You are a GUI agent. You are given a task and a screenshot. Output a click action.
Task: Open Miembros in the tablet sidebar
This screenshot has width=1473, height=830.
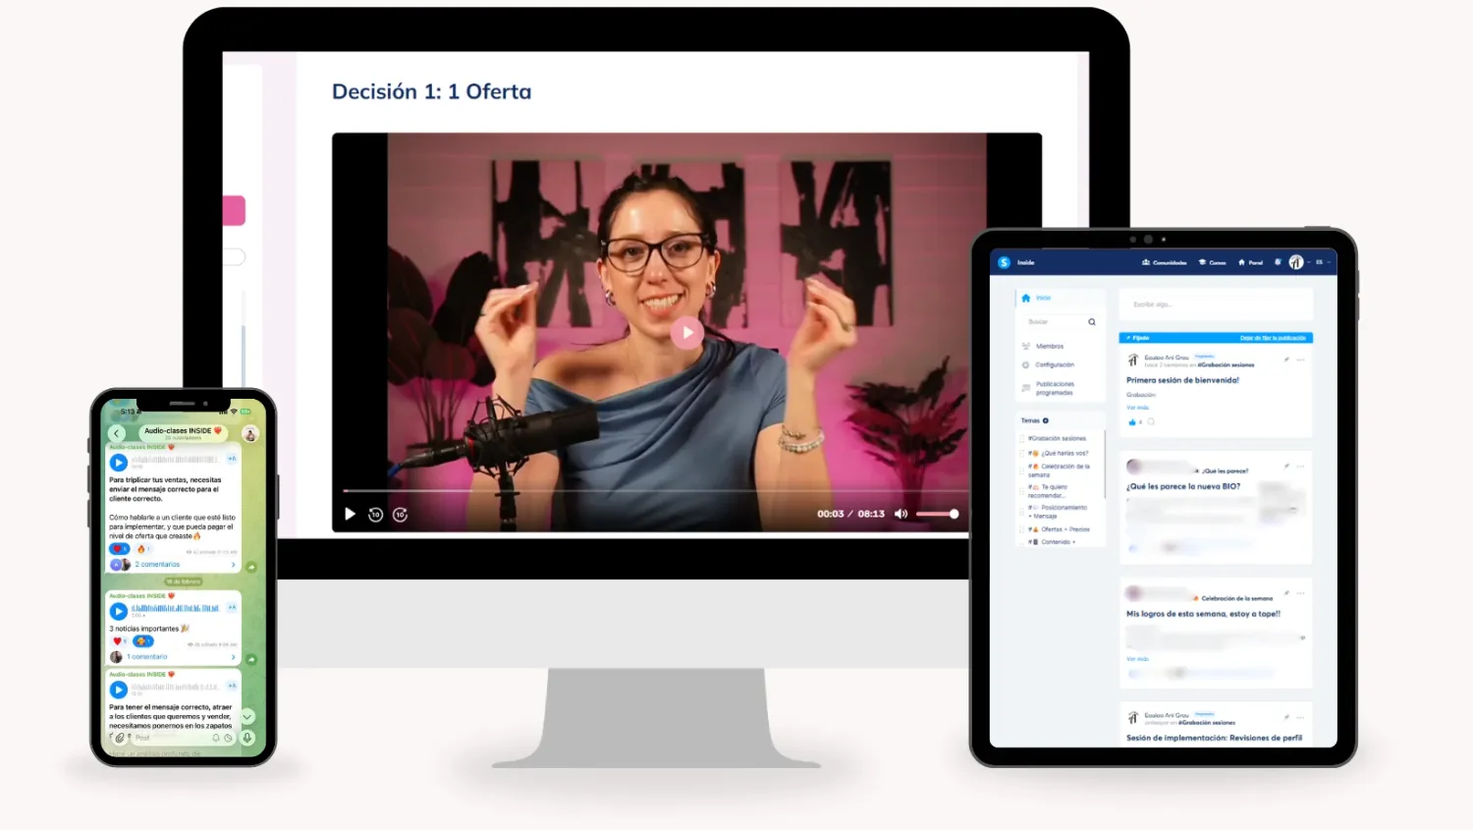click(1044, 346)
